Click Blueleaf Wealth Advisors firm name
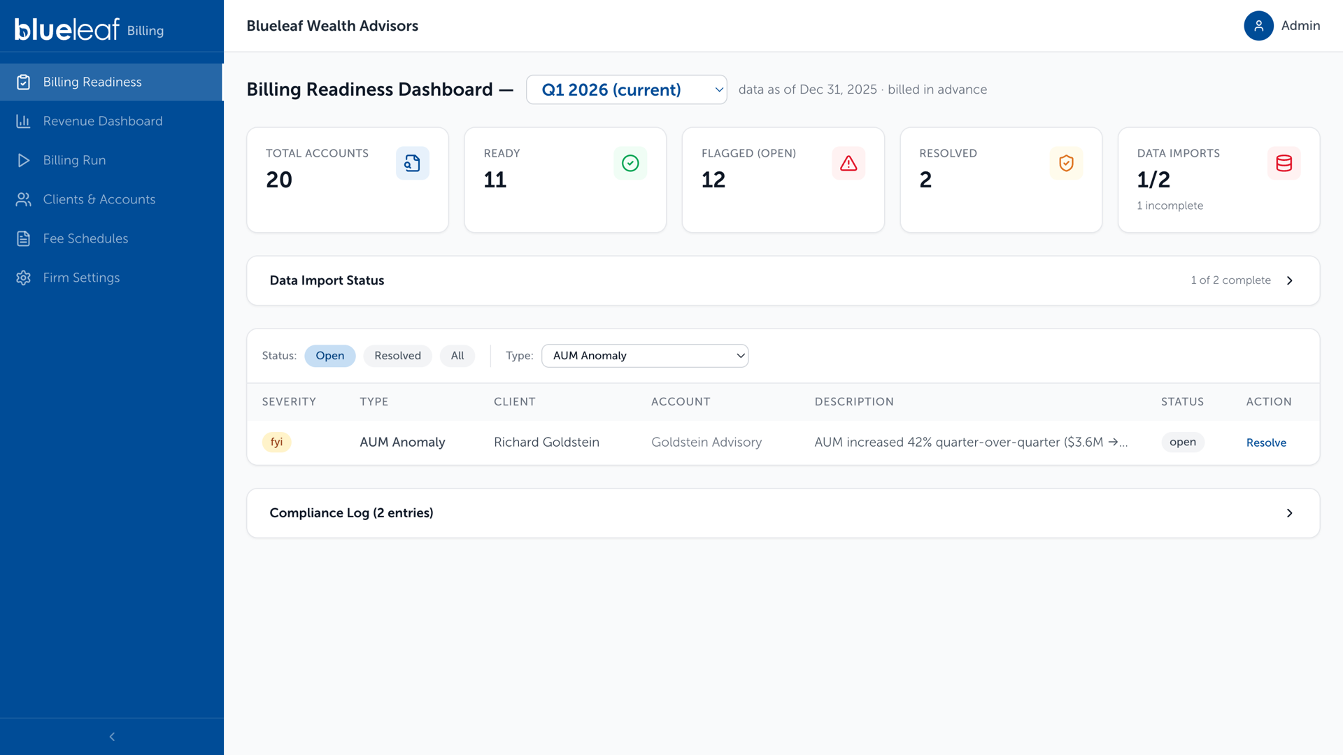1343x755 pixels. pos(332,26)
